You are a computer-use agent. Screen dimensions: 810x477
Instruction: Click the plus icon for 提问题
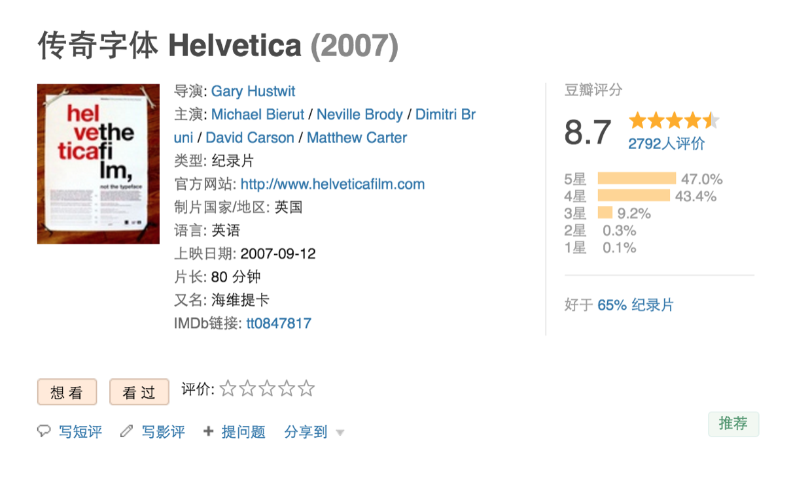209,431
